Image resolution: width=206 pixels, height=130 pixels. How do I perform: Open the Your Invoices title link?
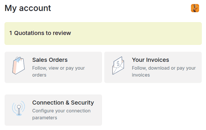(x=150, y=60)
